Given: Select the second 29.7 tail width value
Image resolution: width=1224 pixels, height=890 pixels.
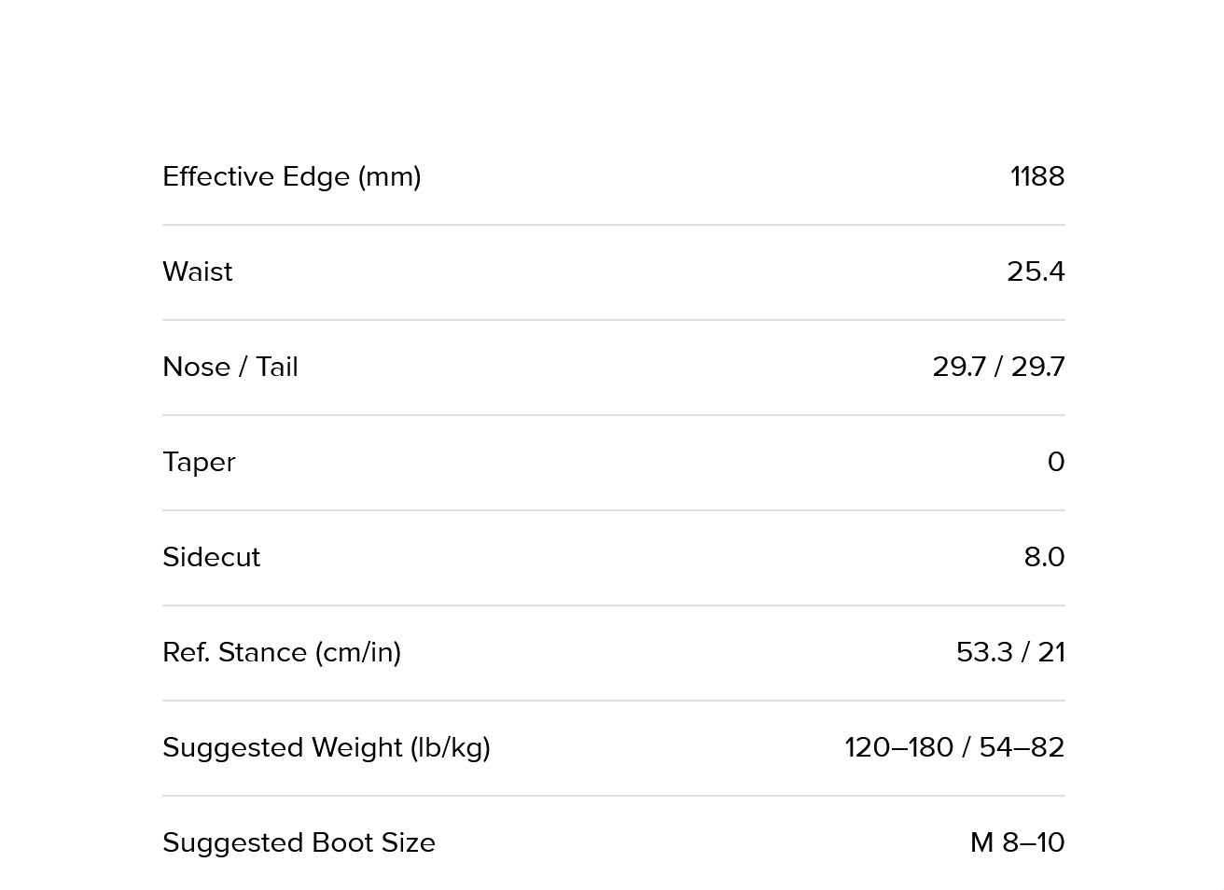Looking at the screenshot, I should coord(1037,367).
